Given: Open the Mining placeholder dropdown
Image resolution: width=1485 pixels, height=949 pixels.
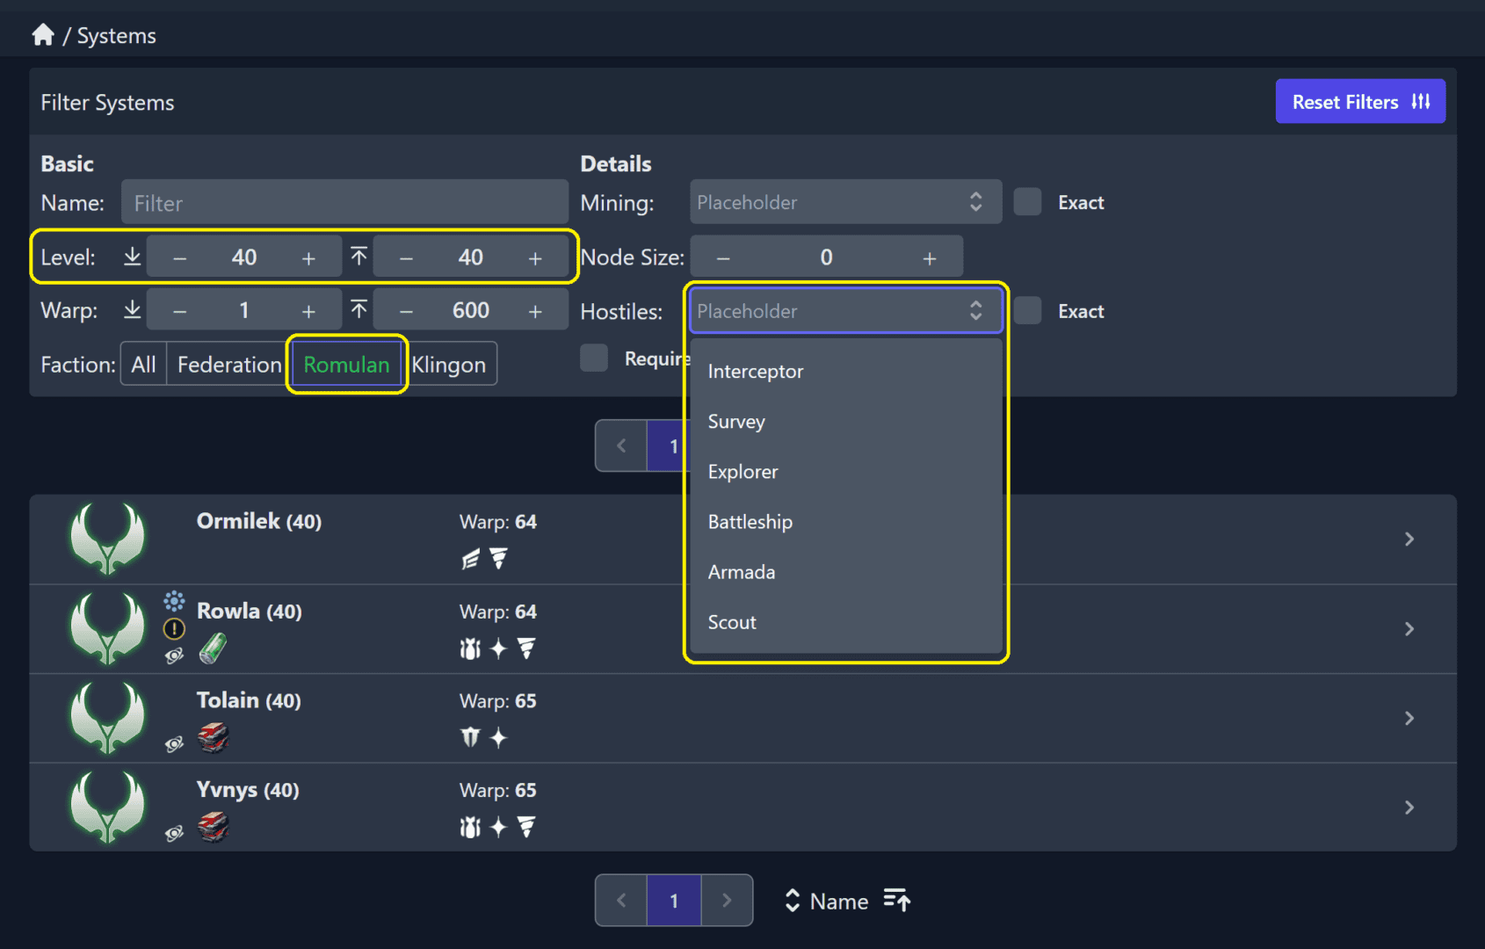Looking at the screenshot, I should tap(844, 202).
